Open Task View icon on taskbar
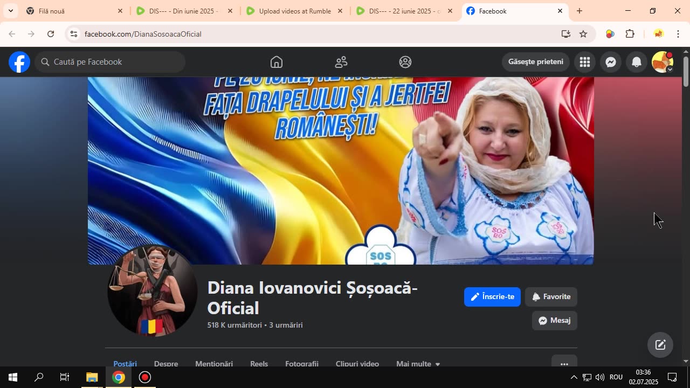The image size is (690, 388). pyautogui.click(x=65, y=377)
